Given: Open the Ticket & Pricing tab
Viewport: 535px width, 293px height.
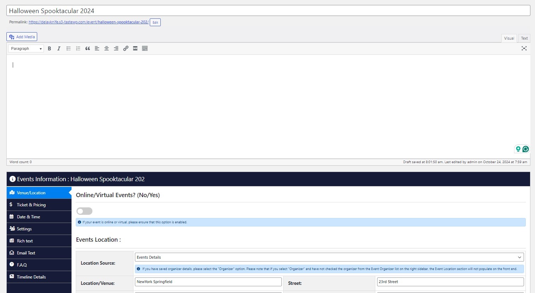Looking at the screenshot, I should point(31,205).
